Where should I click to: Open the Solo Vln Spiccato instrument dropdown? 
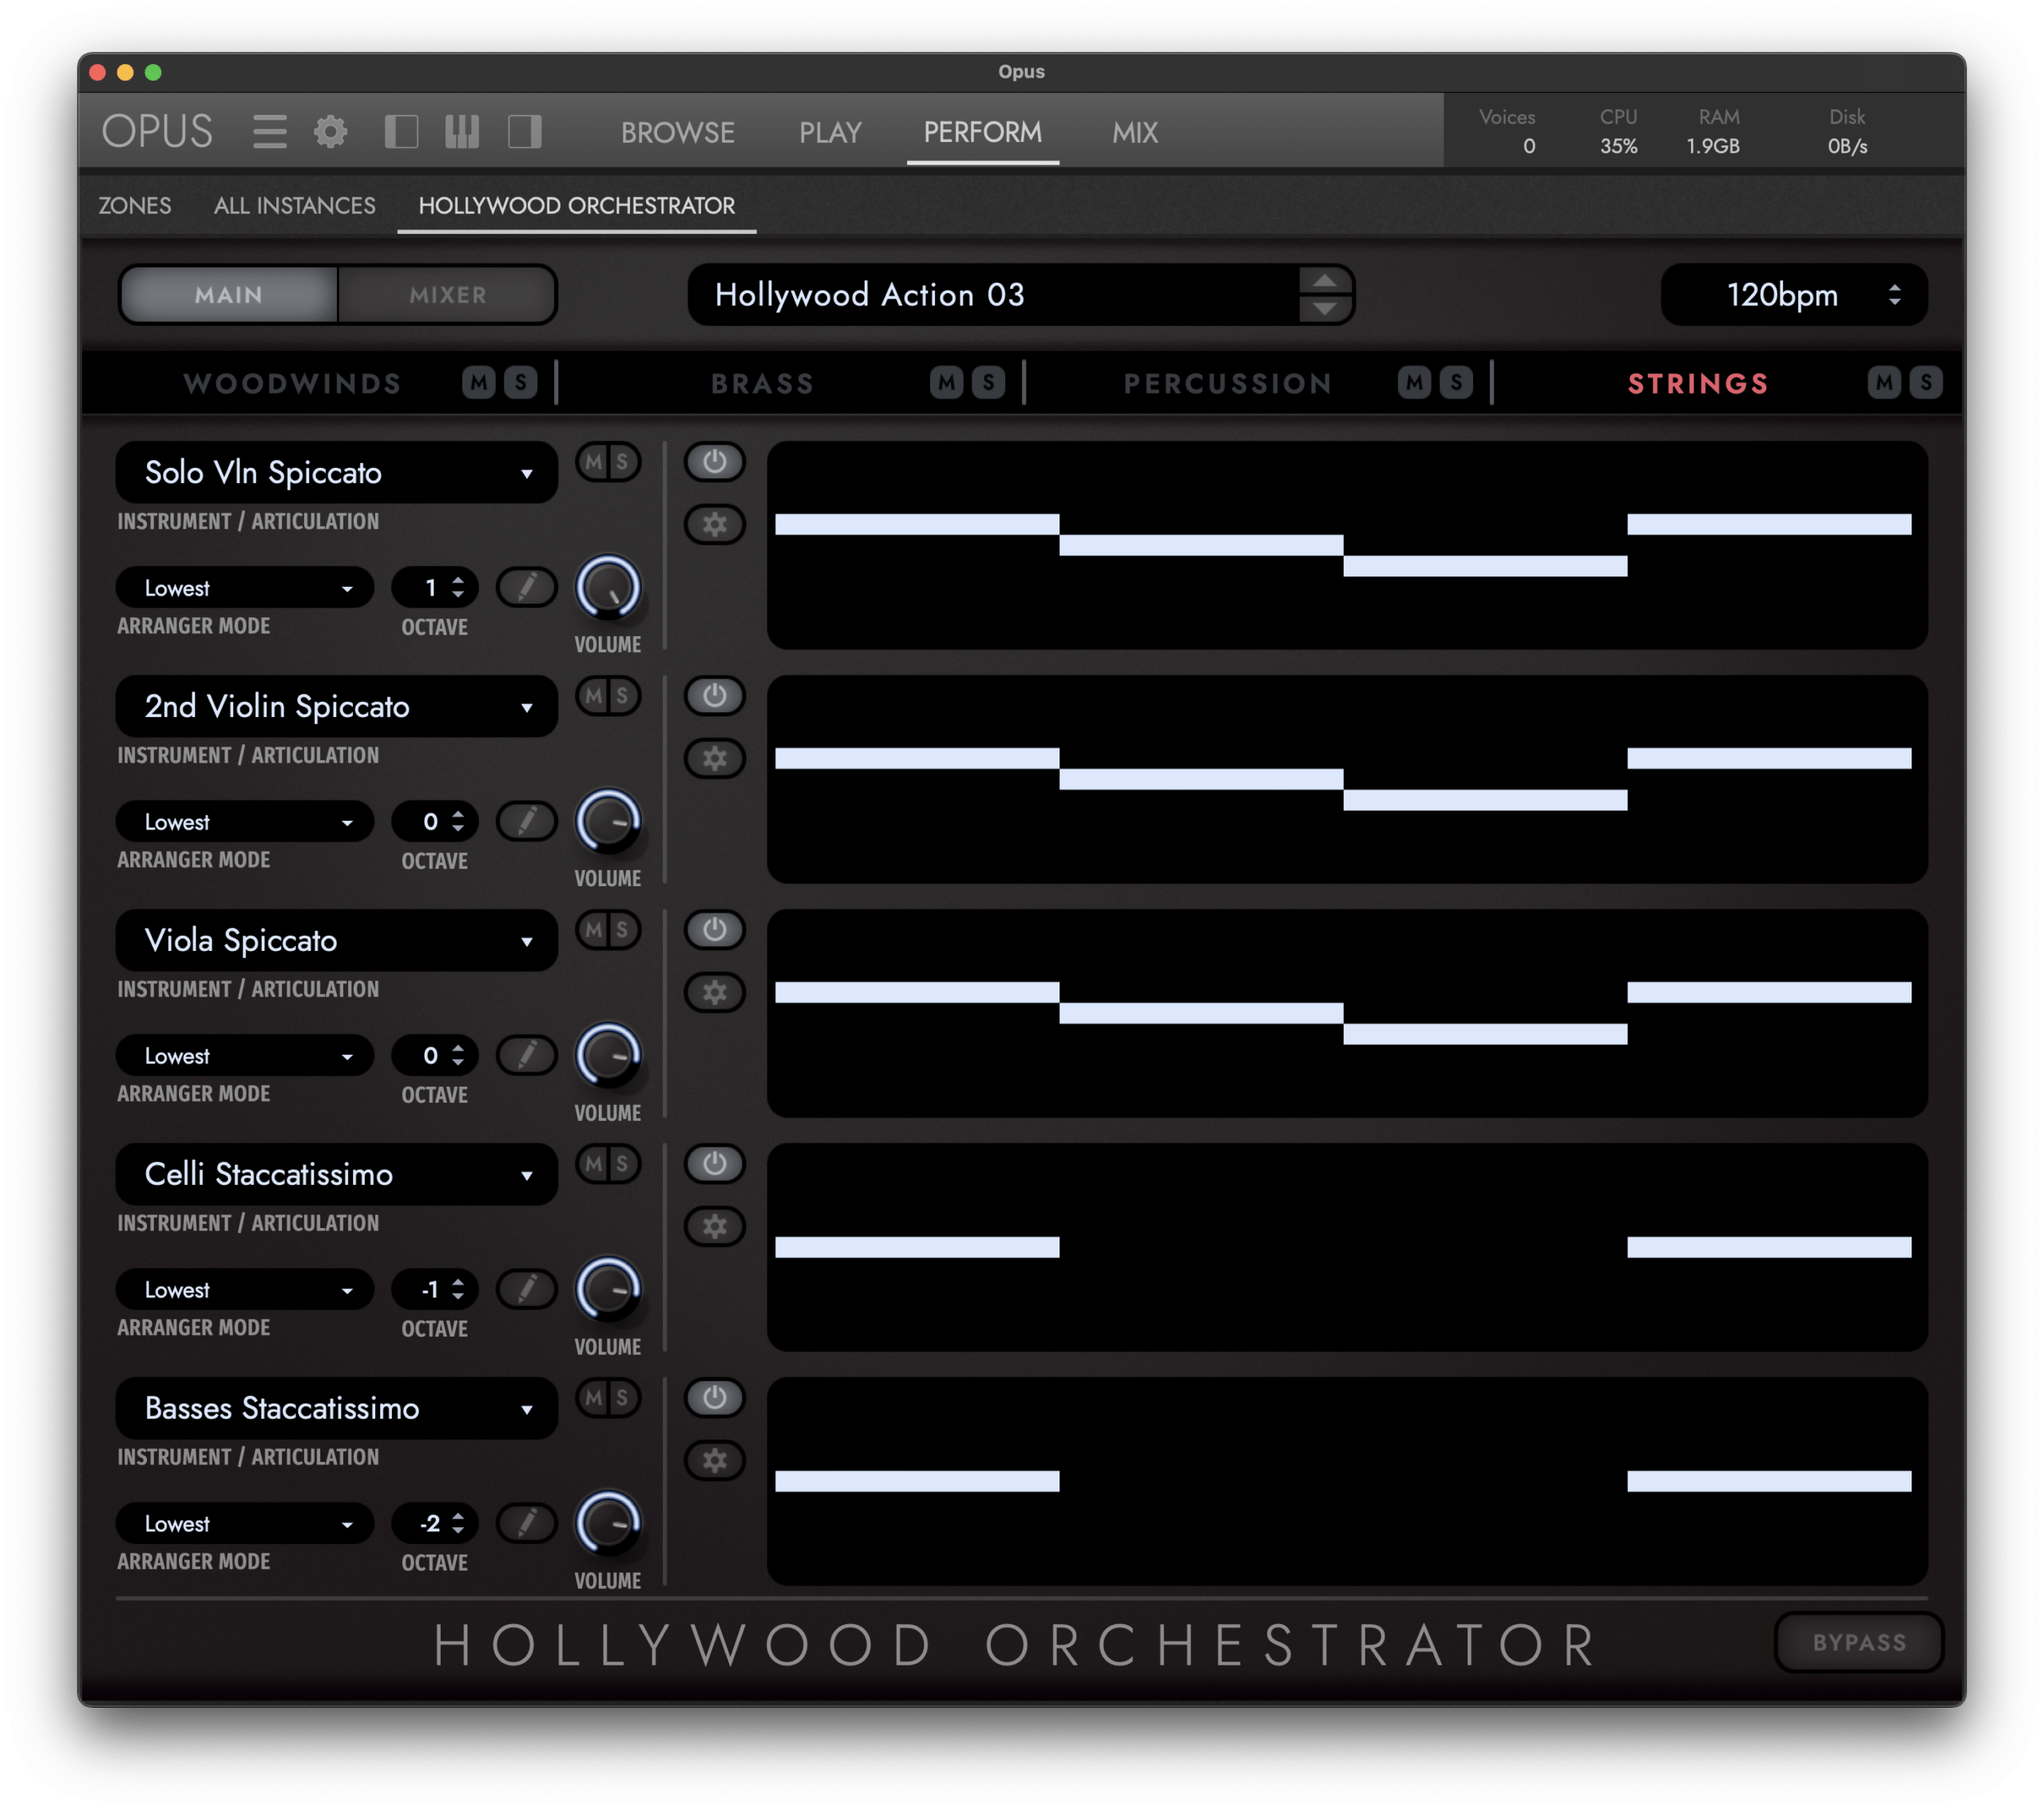pyautogui.click(x=336, y=472)
